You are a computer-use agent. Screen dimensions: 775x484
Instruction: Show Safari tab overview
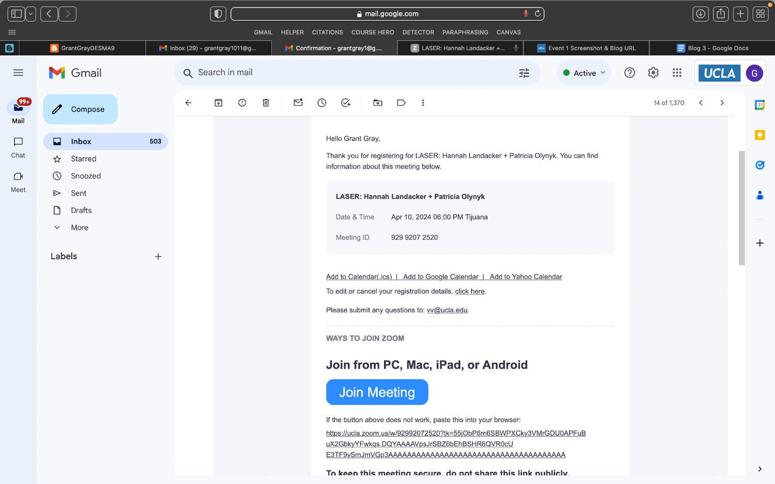(760, 14)
